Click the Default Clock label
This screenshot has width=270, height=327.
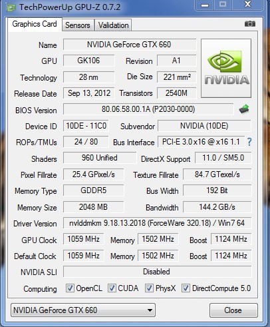(x=35, y=256)
